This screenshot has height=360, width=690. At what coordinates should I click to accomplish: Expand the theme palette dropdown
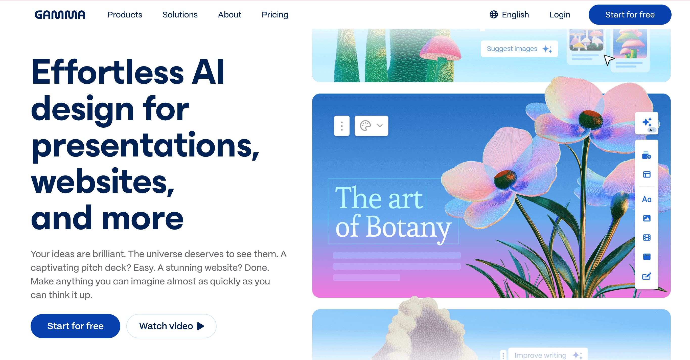pyautogui.click(x=371, y=126)
